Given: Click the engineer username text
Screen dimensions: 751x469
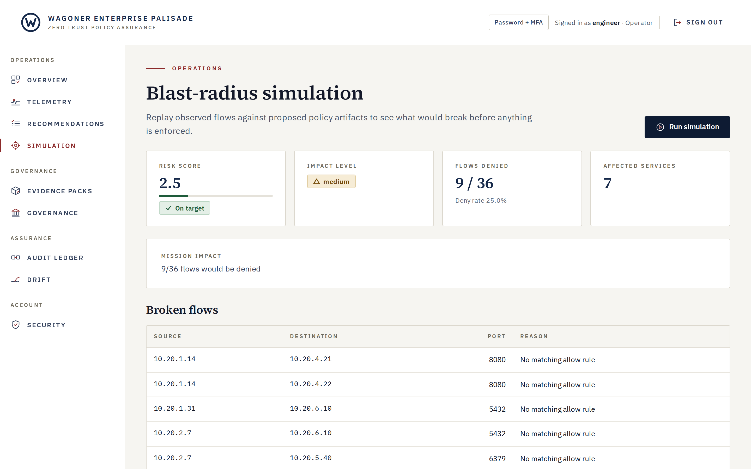Looking at the screenshot, I should [606, 23].
